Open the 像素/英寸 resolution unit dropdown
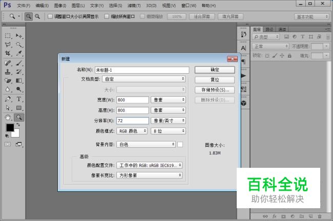The image size is (333, 221). 168,120
